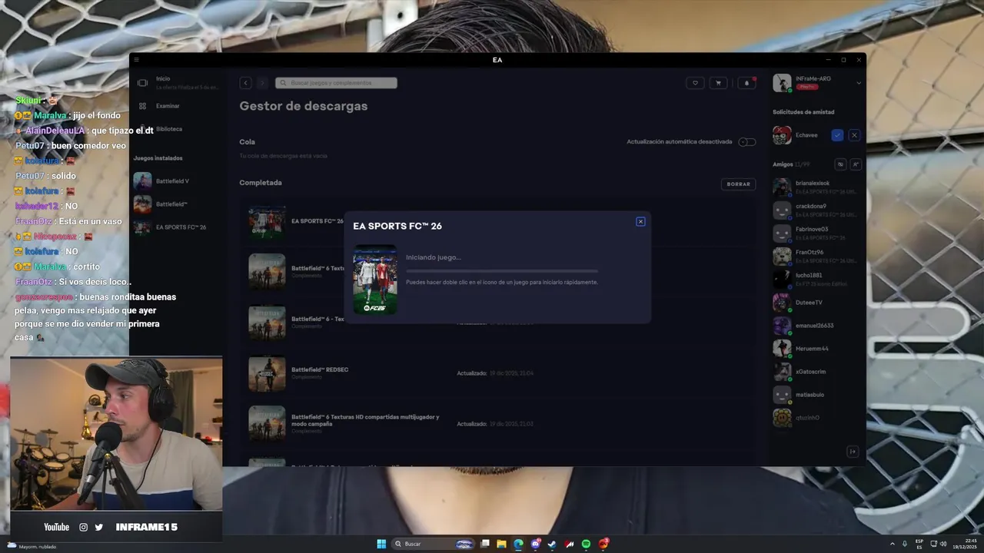Click the launch progress bar in dialog
This screenshot has width=984, height=553.
click(x=501, y=270)
